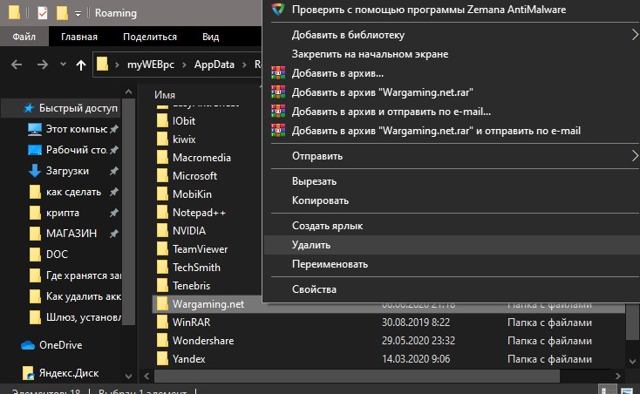This screenshot has height=394, width=640.
Task: Click the sidebar vertical scrollbar thumb
Action: coord(128,212)
